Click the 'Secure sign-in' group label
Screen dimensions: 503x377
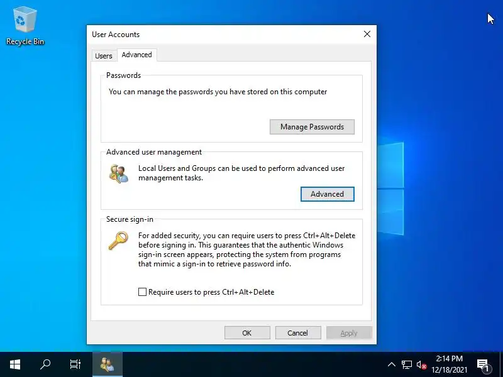coord(130,219)
